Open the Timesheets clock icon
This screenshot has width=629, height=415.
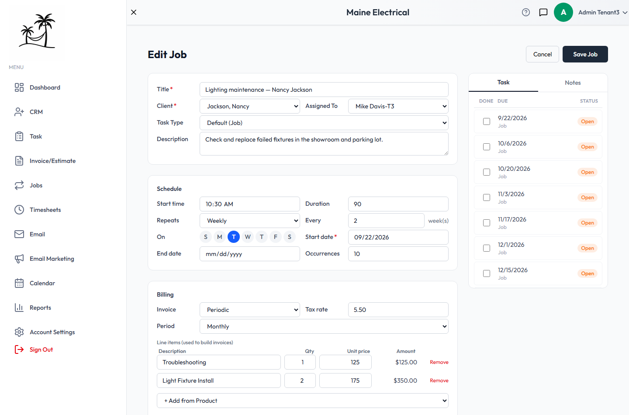[x=19, y=210]
